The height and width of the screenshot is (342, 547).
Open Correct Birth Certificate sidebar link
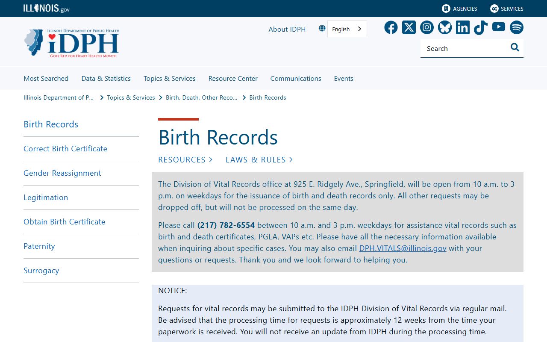[65, 148]
